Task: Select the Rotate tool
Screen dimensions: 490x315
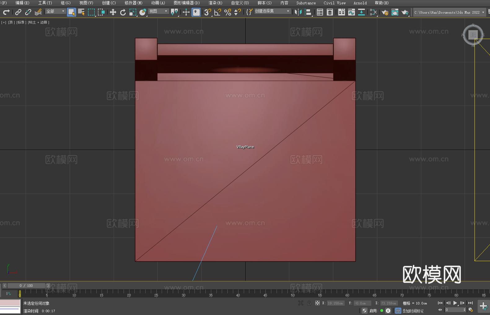Action: tap(123, 12)
